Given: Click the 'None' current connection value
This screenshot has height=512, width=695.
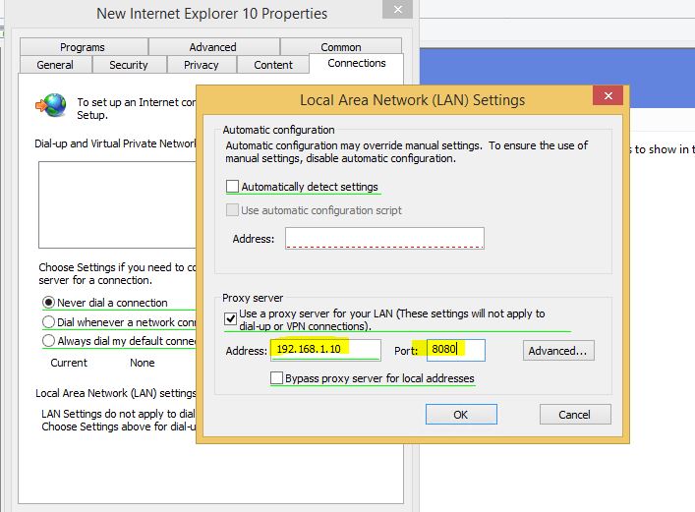Looking at the screenshot, I should coord(143,363).
